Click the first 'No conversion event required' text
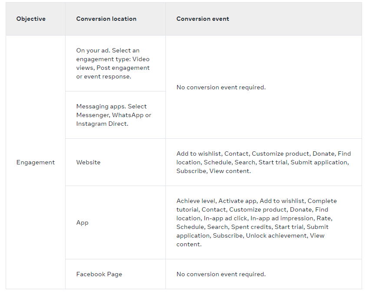This screenshot has width=369, height=294. point(221,87)
